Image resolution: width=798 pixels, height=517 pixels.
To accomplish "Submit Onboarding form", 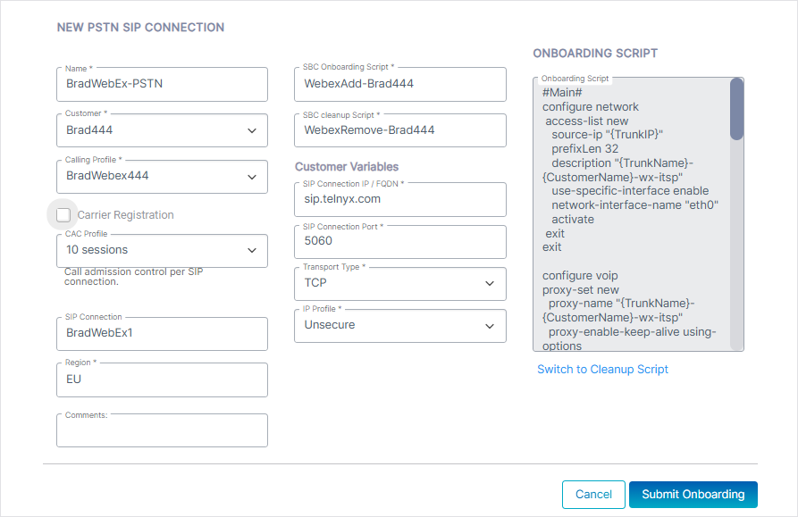I will coord(693,495).
